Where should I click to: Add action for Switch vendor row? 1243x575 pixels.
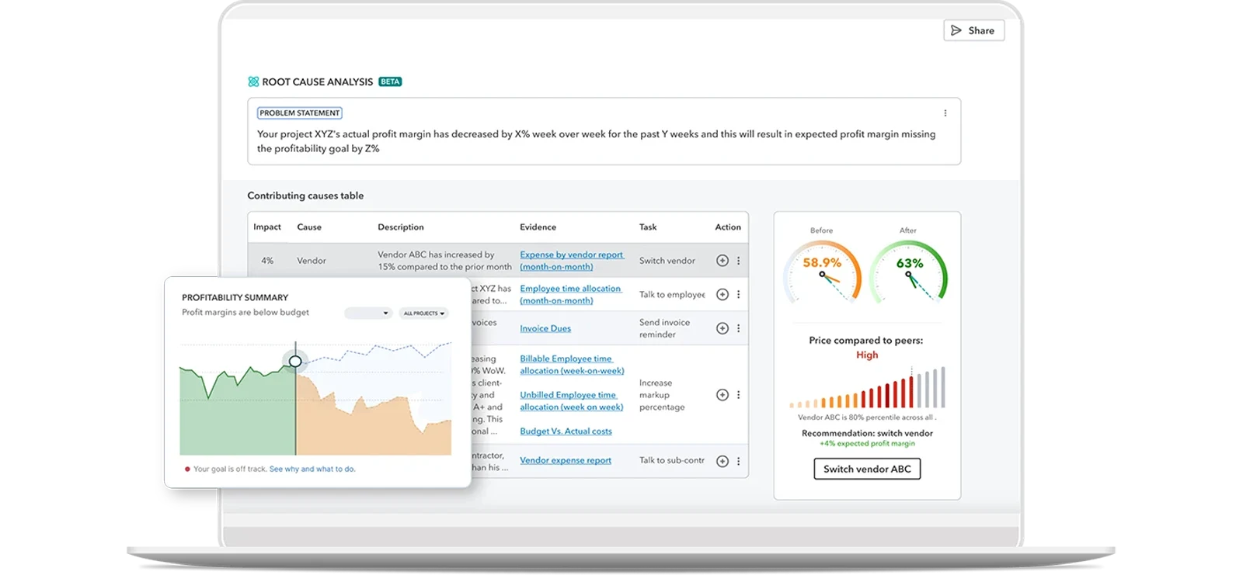tap(722, 261)
